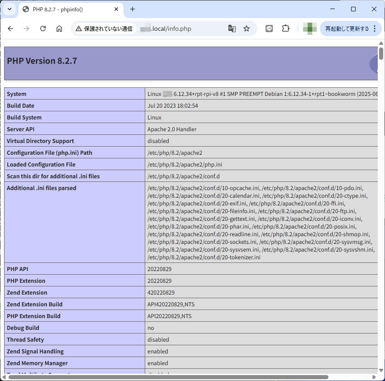Click the API420220829,NTS value
The height and width of the screenshot is (381, 385).
pos(171,305)
